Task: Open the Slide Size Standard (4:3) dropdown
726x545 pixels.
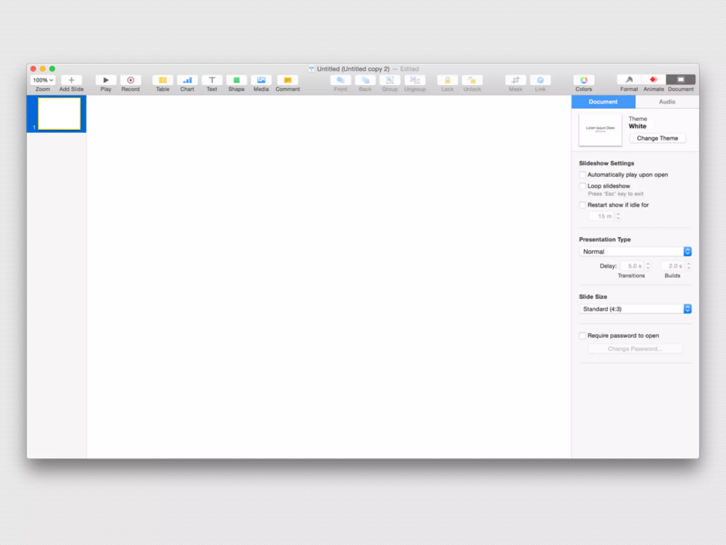Action: point(635,309)
